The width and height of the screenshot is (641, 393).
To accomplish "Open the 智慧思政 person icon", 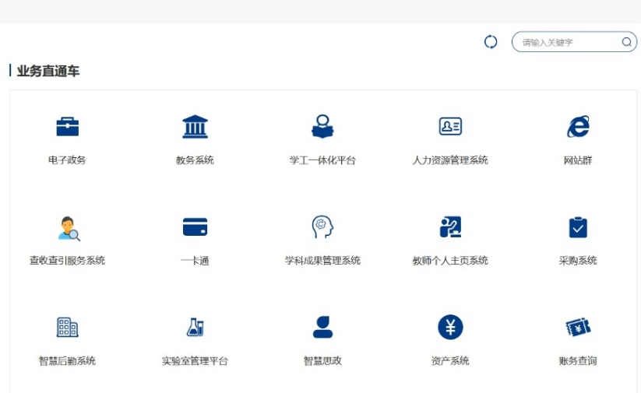I will pos(322,327).
